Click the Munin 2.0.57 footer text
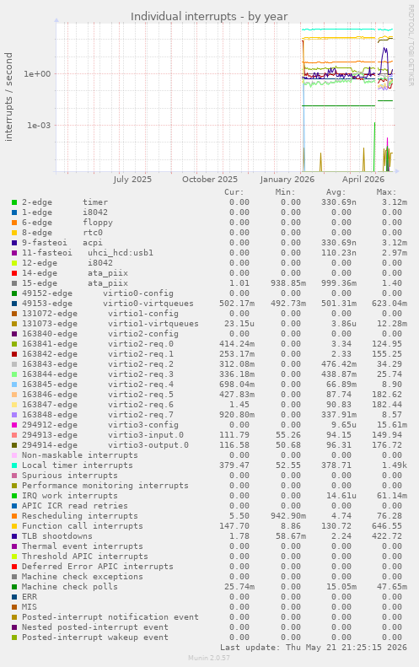 (209, 658)
